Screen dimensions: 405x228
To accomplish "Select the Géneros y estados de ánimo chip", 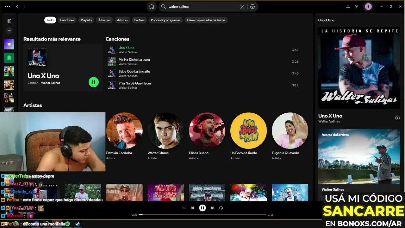I will click(206, 20).
